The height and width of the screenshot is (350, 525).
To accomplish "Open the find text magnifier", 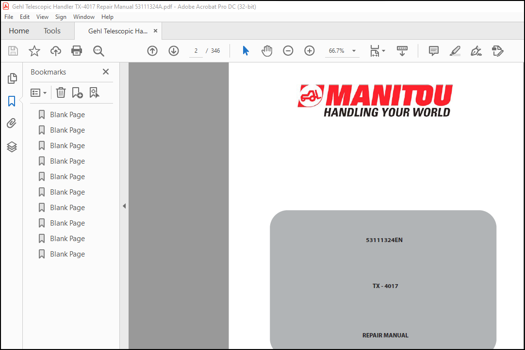I will point(98,51).
